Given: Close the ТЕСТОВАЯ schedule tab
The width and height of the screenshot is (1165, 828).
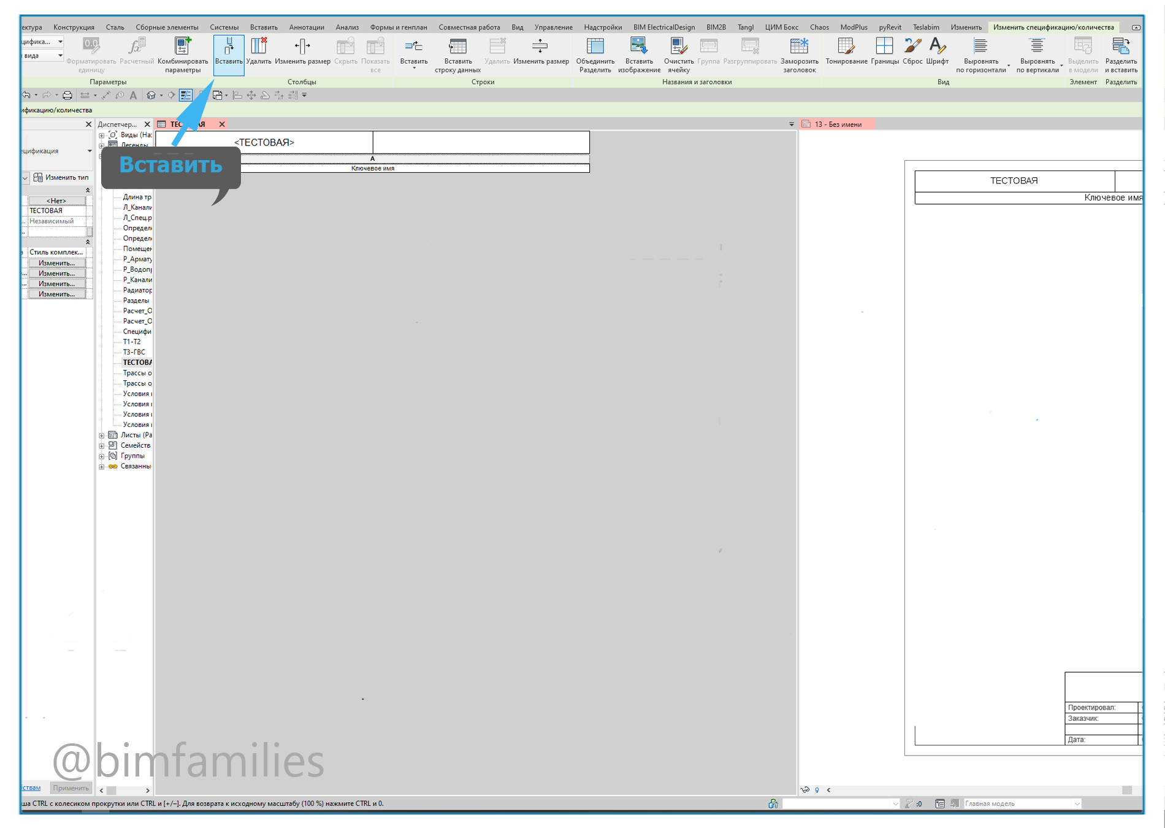Looking at the screenshot, I should (x=222, y=124).
